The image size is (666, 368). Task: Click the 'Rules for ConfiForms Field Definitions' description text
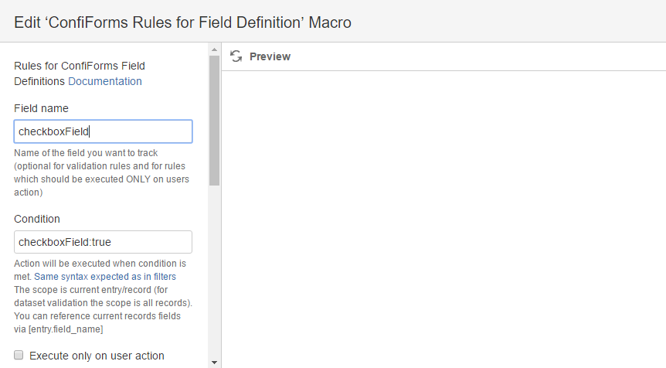pos(80,73)
